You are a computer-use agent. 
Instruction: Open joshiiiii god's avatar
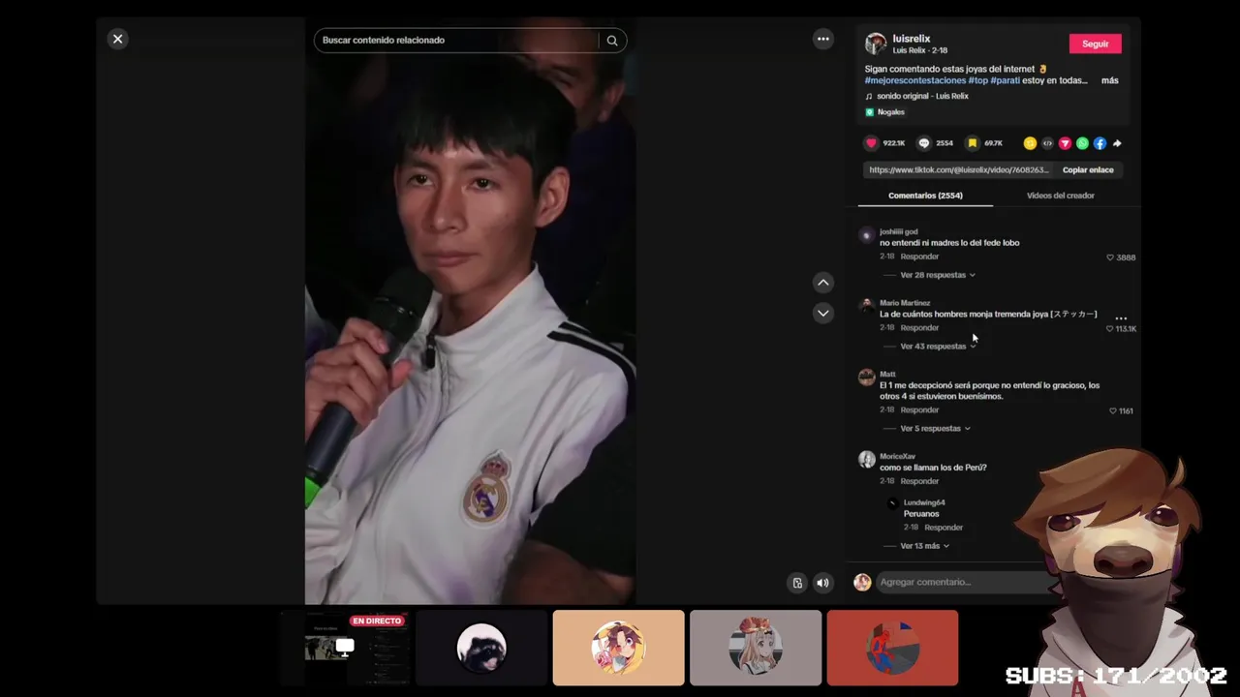point(867,235)
